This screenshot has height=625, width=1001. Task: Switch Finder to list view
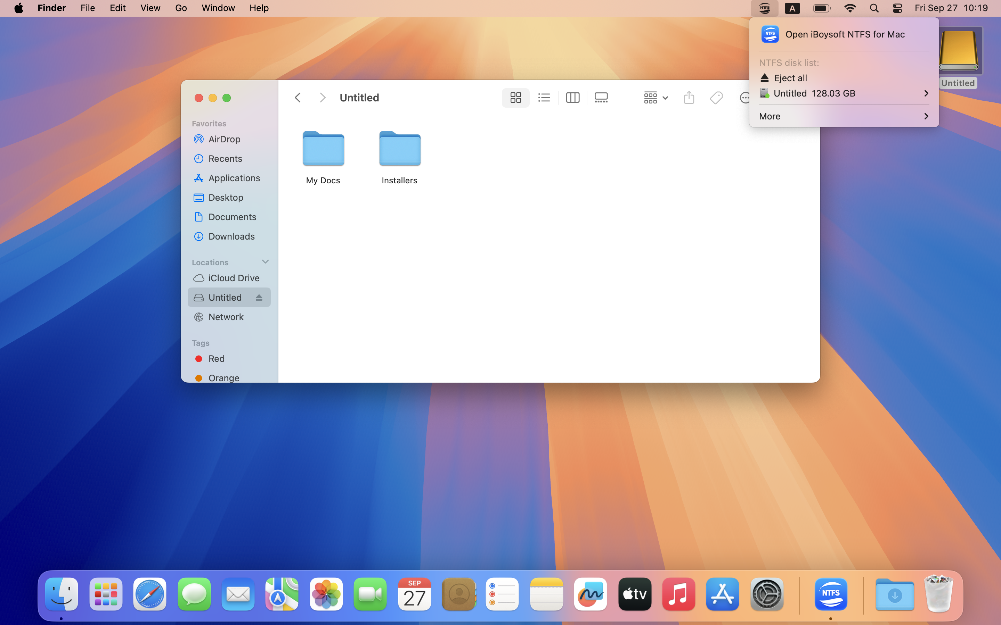click(x=544, y=98)
